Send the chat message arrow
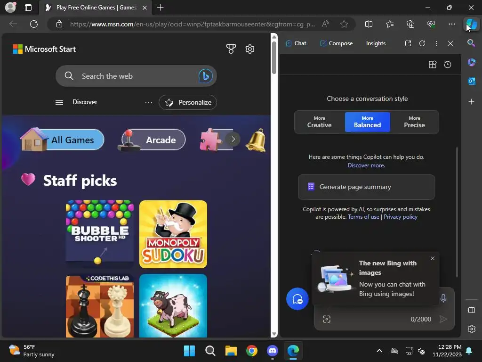 coord(443,319)
